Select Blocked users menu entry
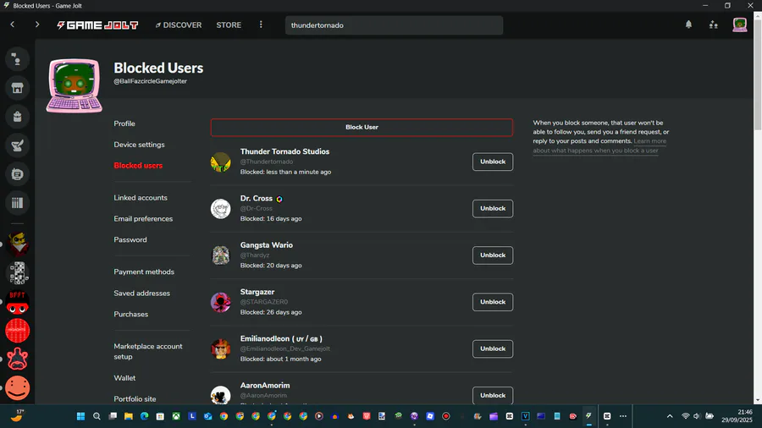This screenshot has height=428, width=762. point(138,166)
